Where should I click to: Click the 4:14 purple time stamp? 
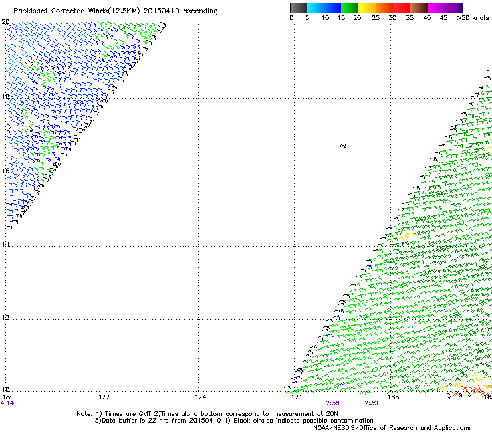point(7,403)
